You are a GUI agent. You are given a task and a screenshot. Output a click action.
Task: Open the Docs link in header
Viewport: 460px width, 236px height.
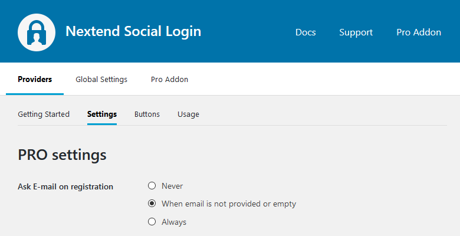pyautogui.click(x=305, y=32)
